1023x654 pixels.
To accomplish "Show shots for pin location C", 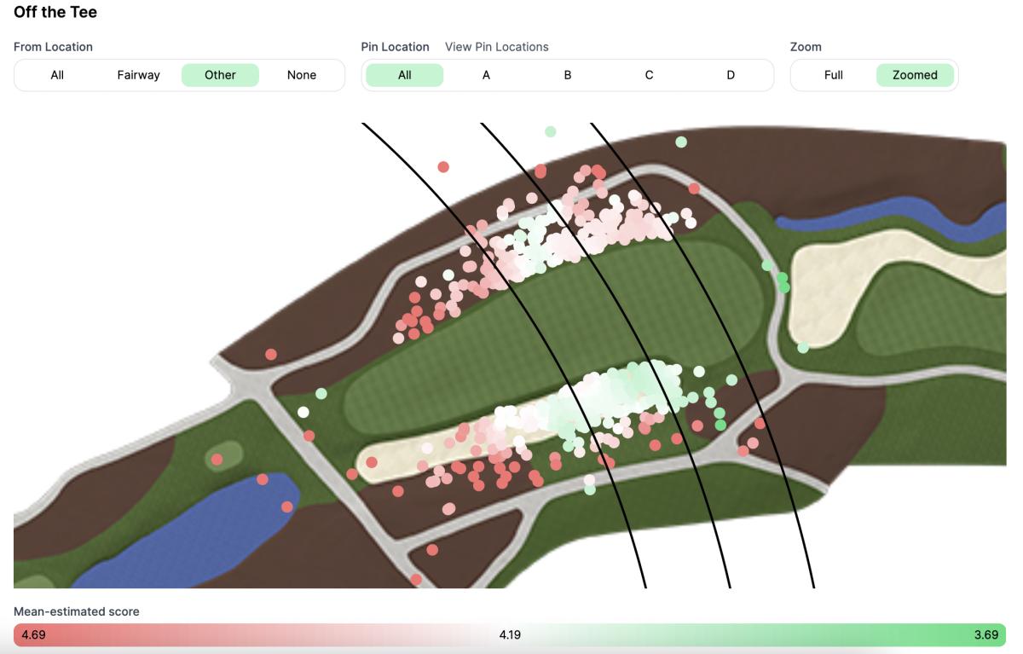I will [x=649, y=75].
